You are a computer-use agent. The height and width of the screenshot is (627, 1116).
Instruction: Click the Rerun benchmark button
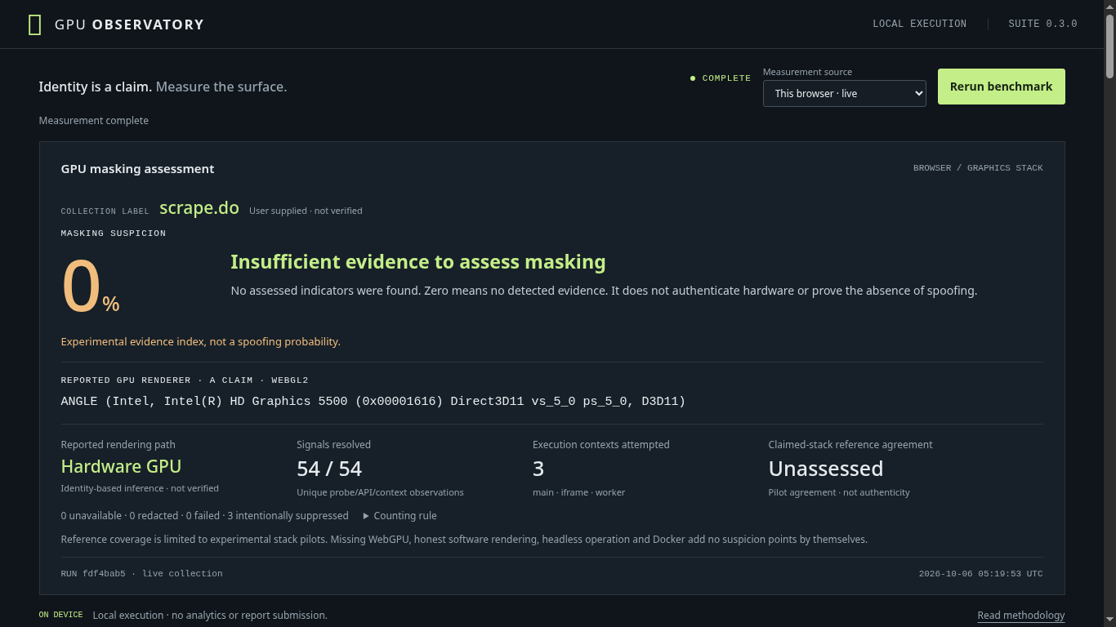[1001, 87]
